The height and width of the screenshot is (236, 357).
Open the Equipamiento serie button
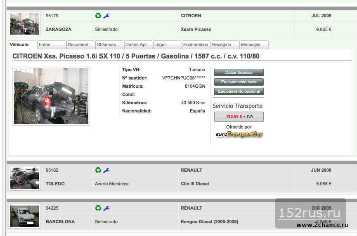click(x=239, y=82)
